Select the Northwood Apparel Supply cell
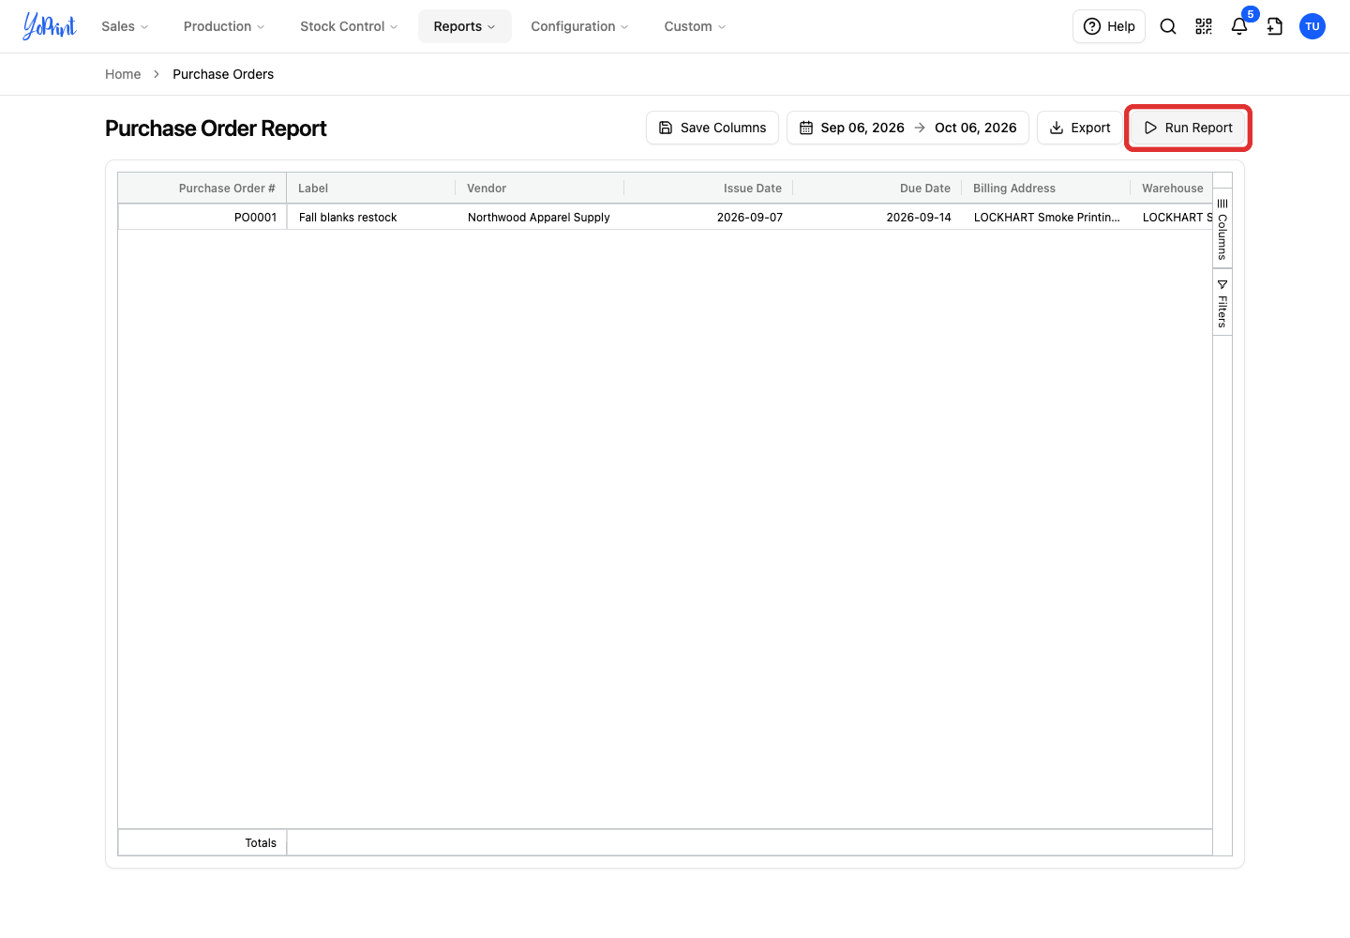The width and height of the screenshot is (1350, 938). click(540, 218)
